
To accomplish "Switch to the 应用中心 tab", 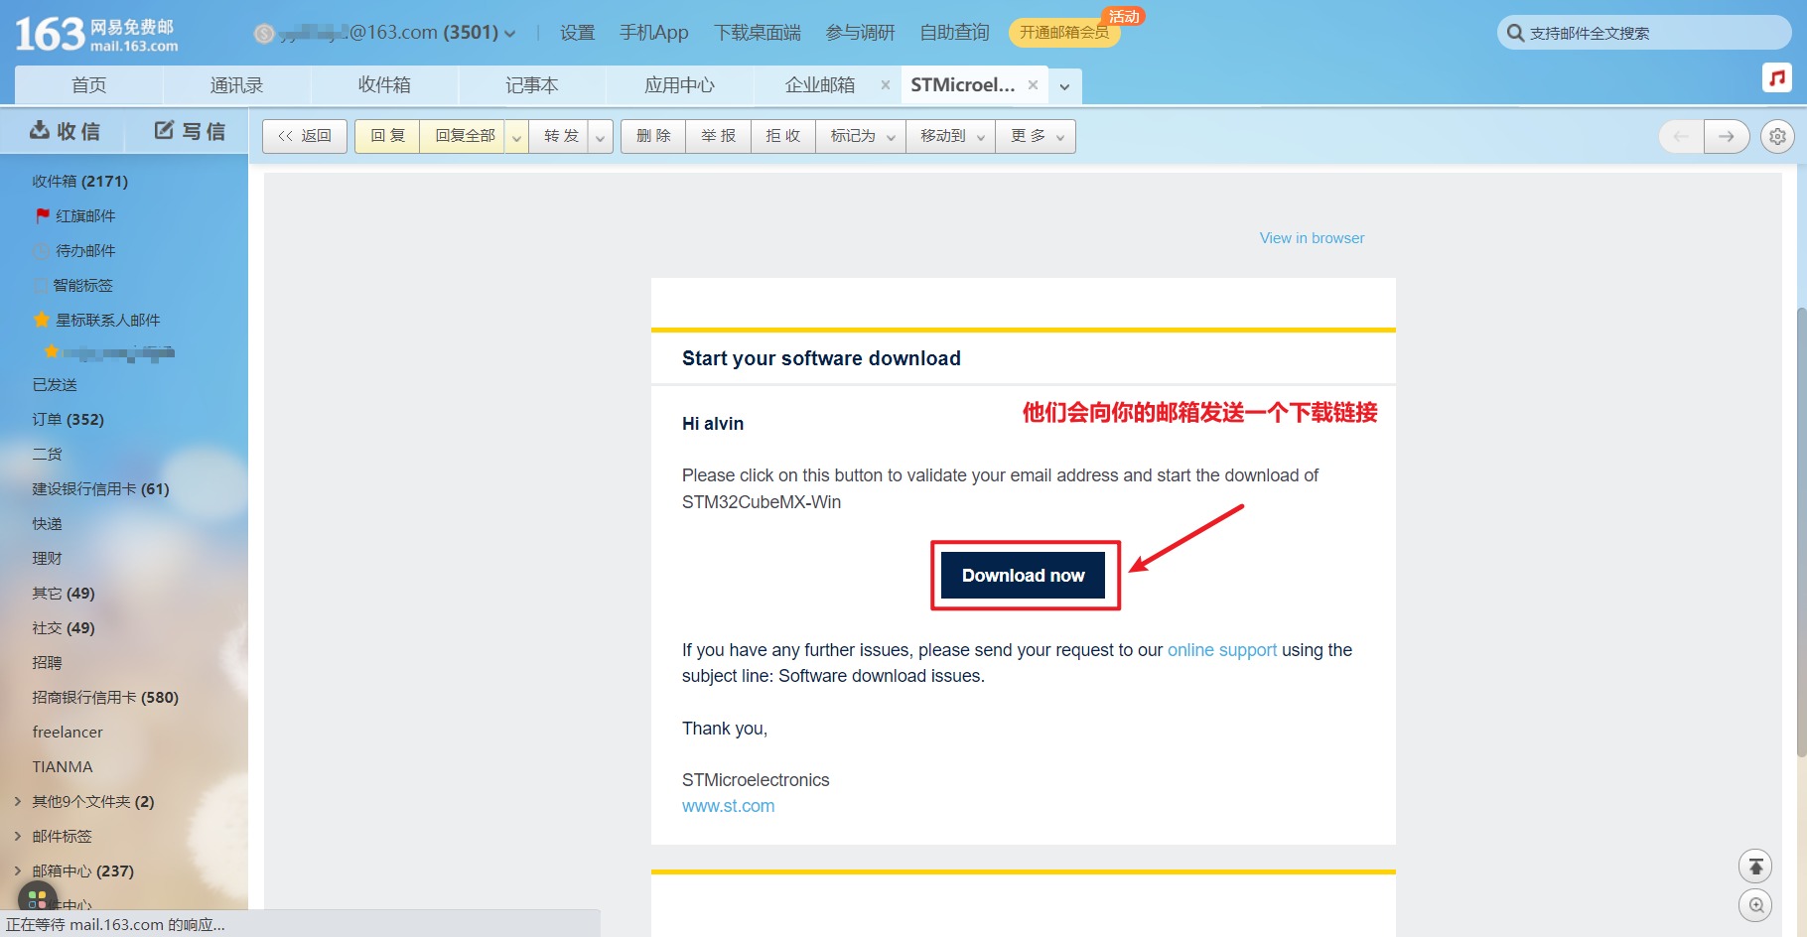I will point(679,85).
